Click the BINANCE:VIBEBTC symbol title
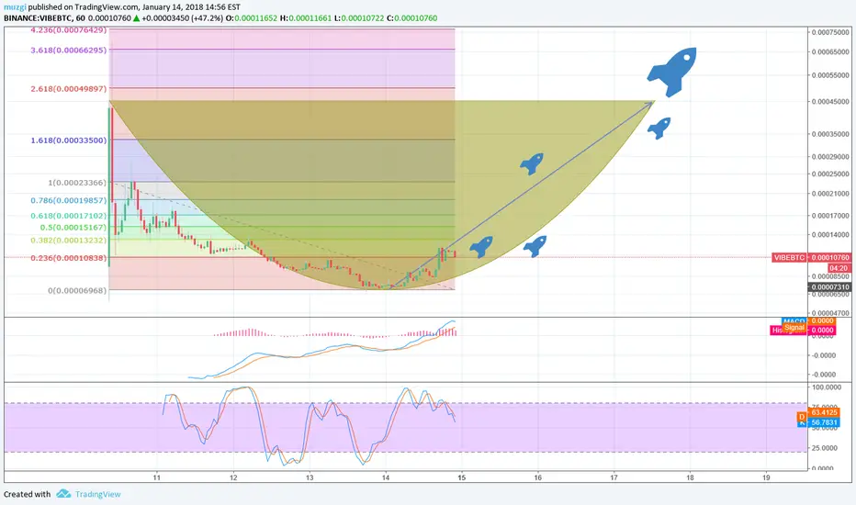This screenshot has height=505, width=856. [x=39, y=18]
